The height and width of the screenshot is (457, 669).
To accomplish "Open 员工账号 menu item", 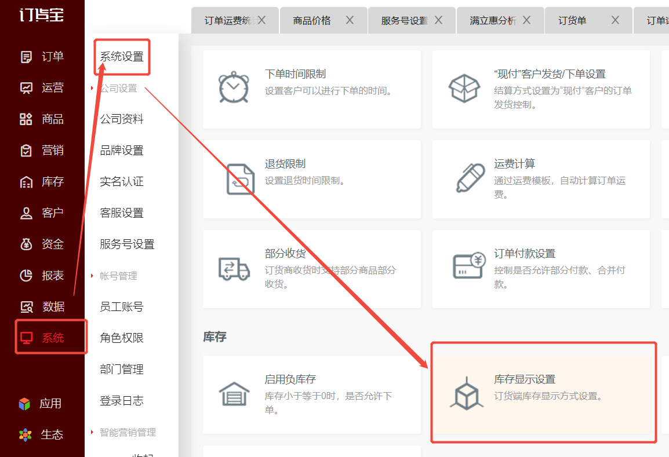I will [x=122, y=306].
